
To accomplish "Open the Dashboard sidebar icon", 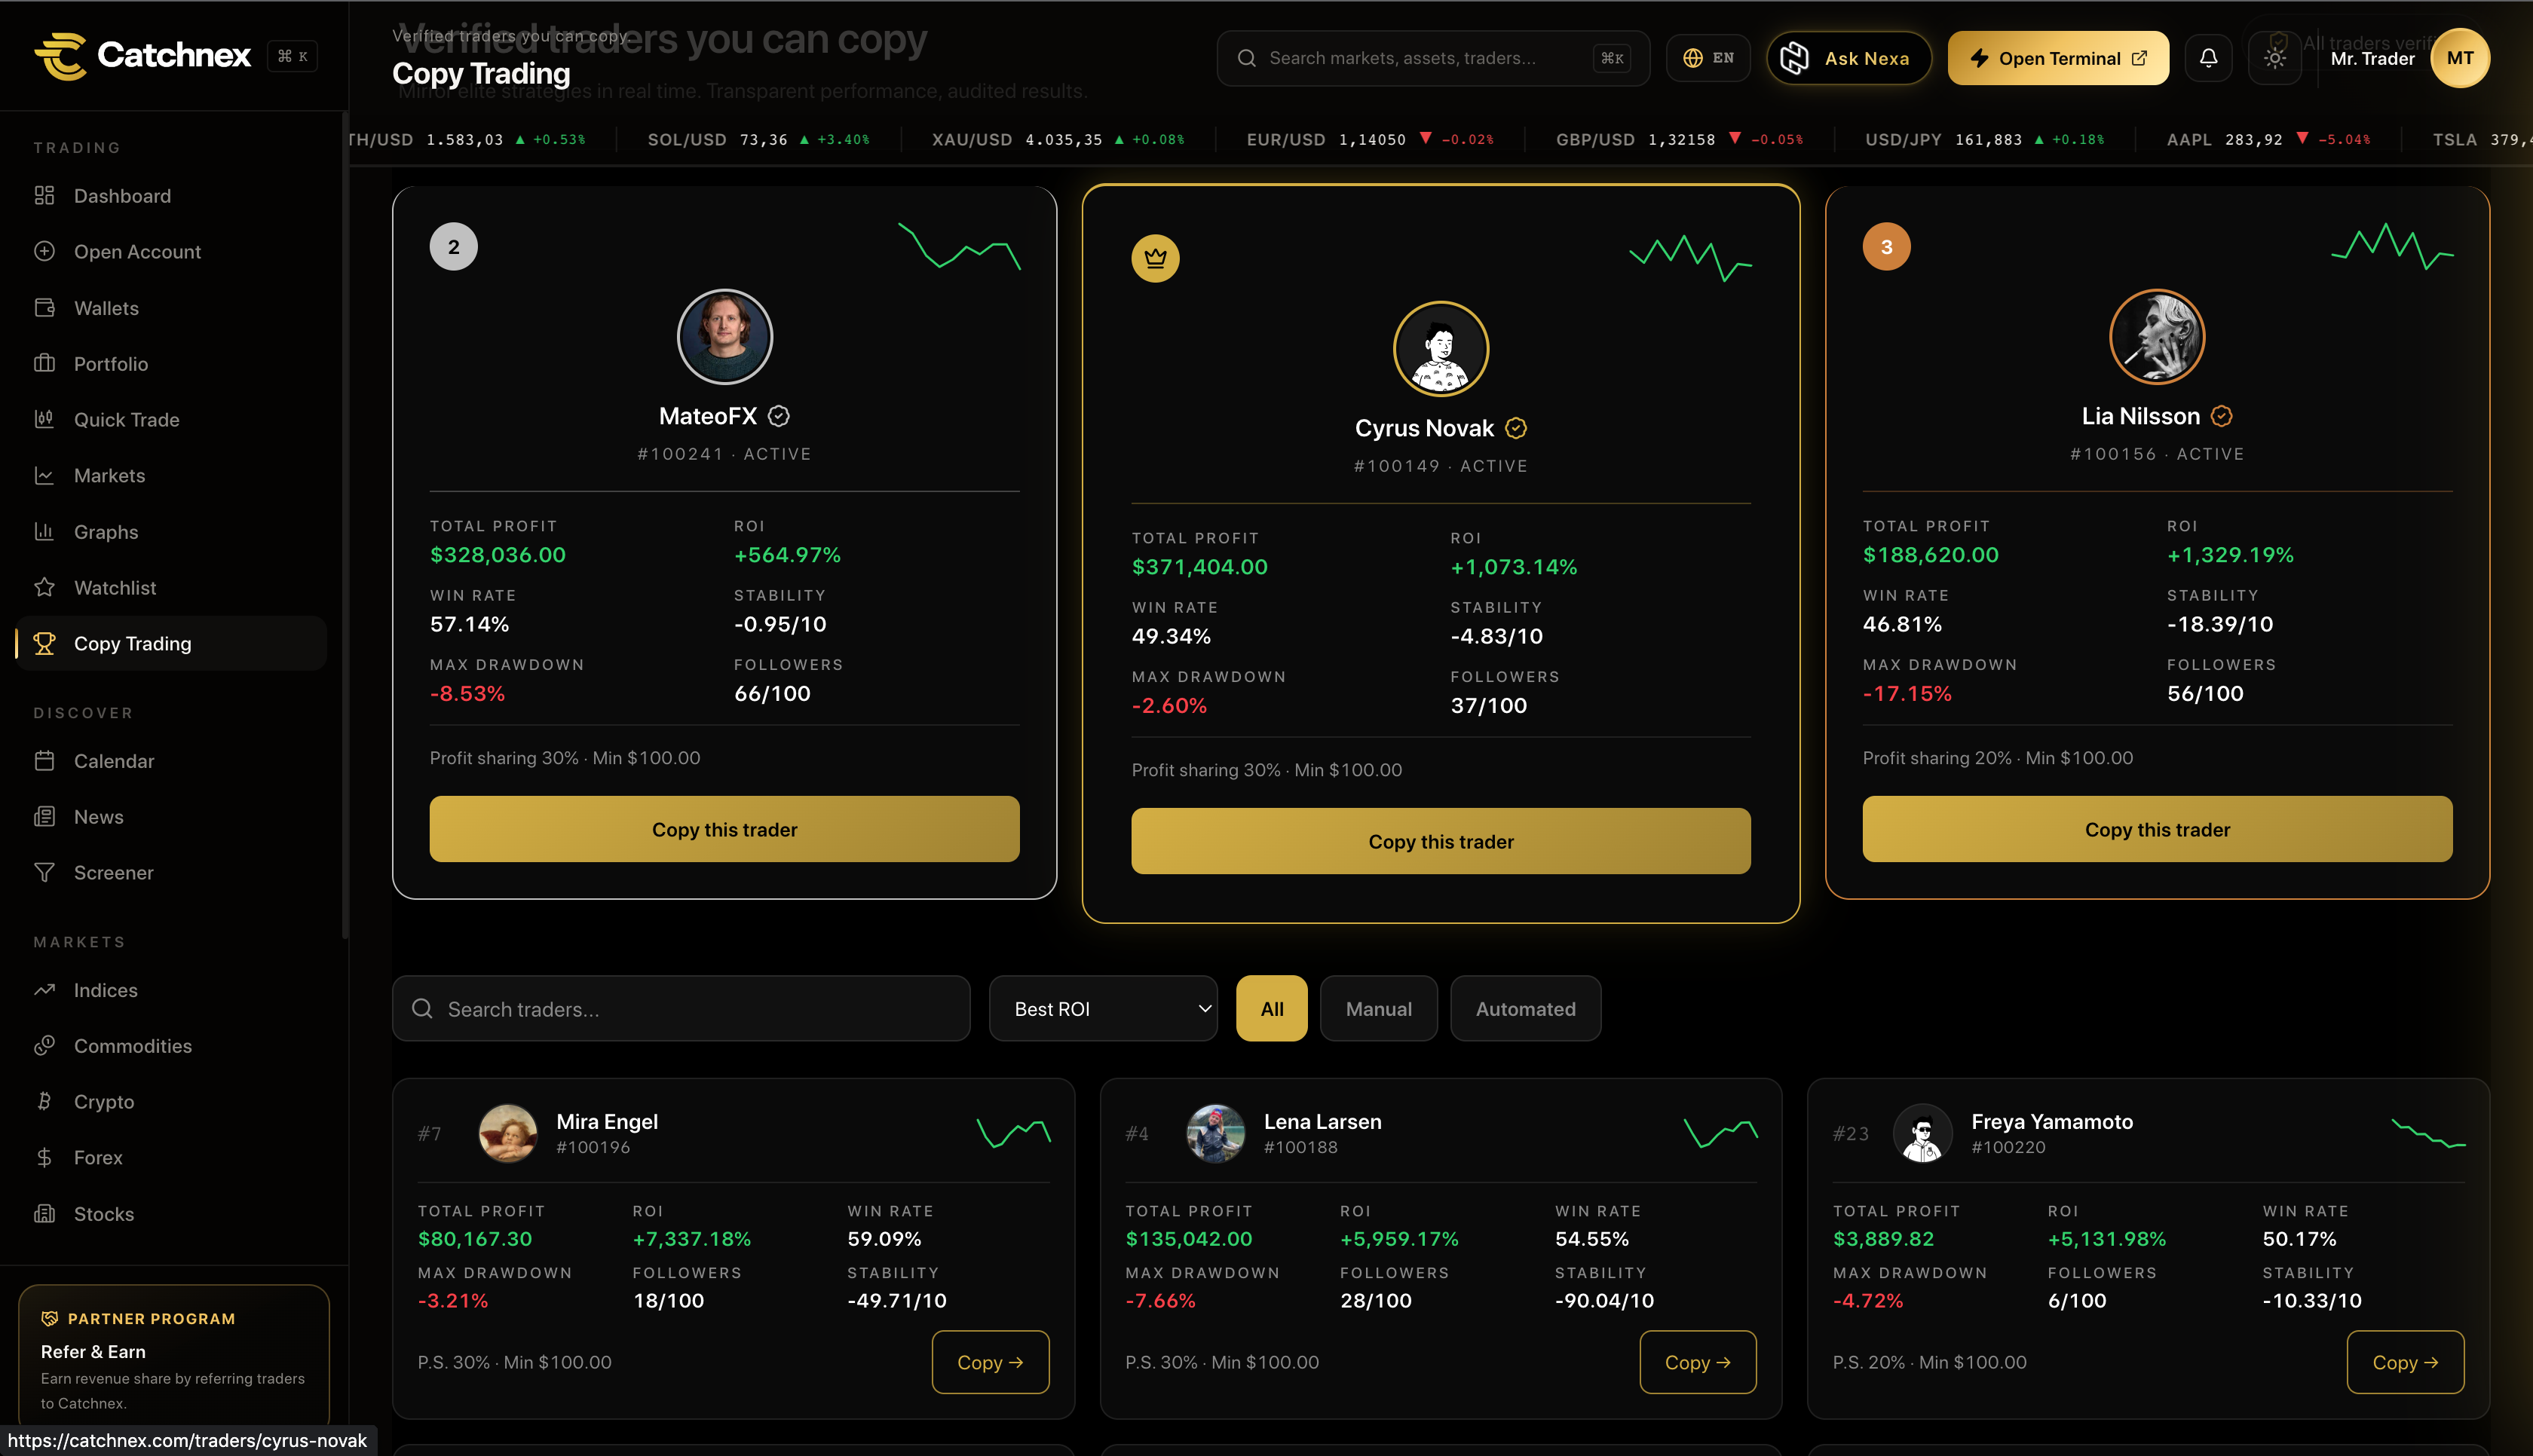I will click(x=44, y=195).
